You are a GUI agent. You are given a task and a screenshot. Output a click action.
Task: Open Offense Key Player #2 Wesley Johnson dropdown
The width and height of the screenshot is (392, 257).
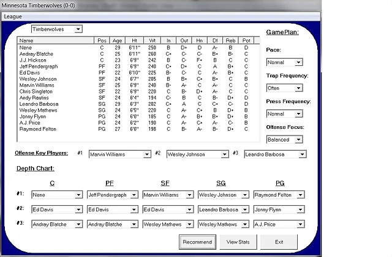[x=198, y=154]
